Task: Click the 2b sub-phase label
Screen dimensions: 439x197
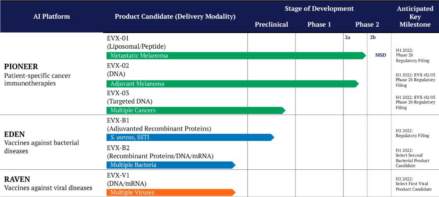Action: (373, 38)
